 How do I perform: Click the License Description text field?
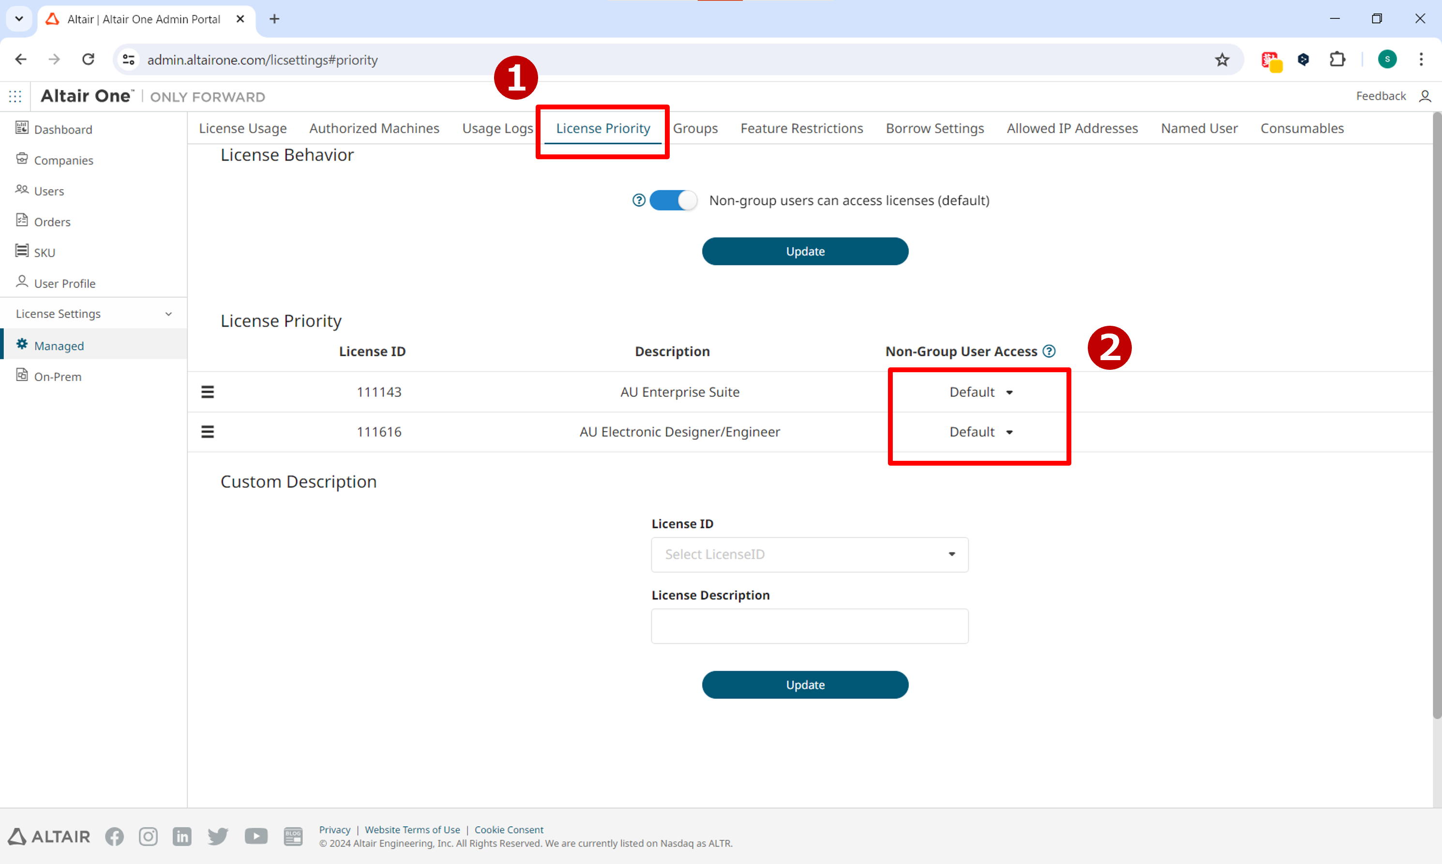point(809,626)
